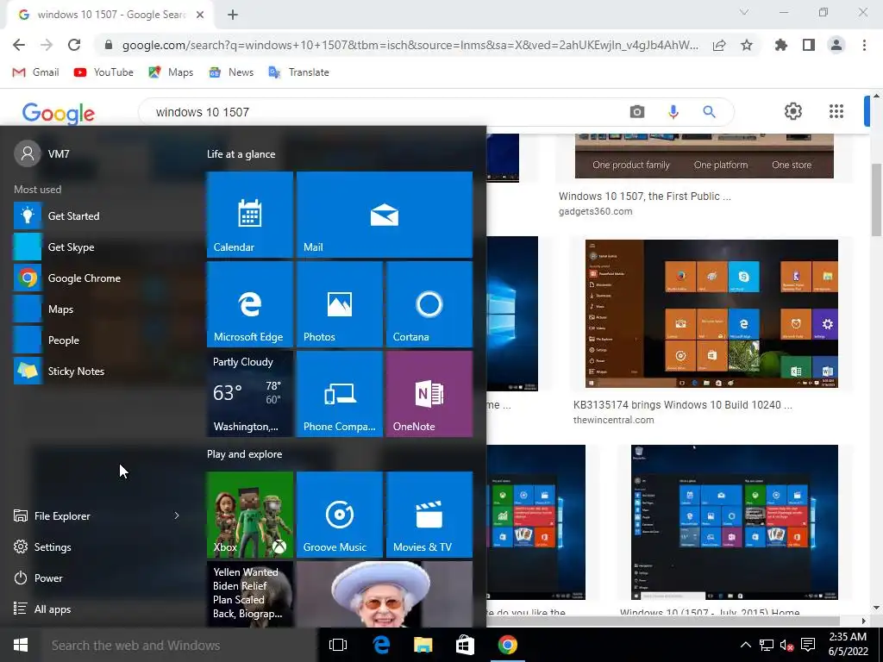883x662 pixels.
Task: Click the Chrome taskbar icon
Action: (x=507, y=645)
